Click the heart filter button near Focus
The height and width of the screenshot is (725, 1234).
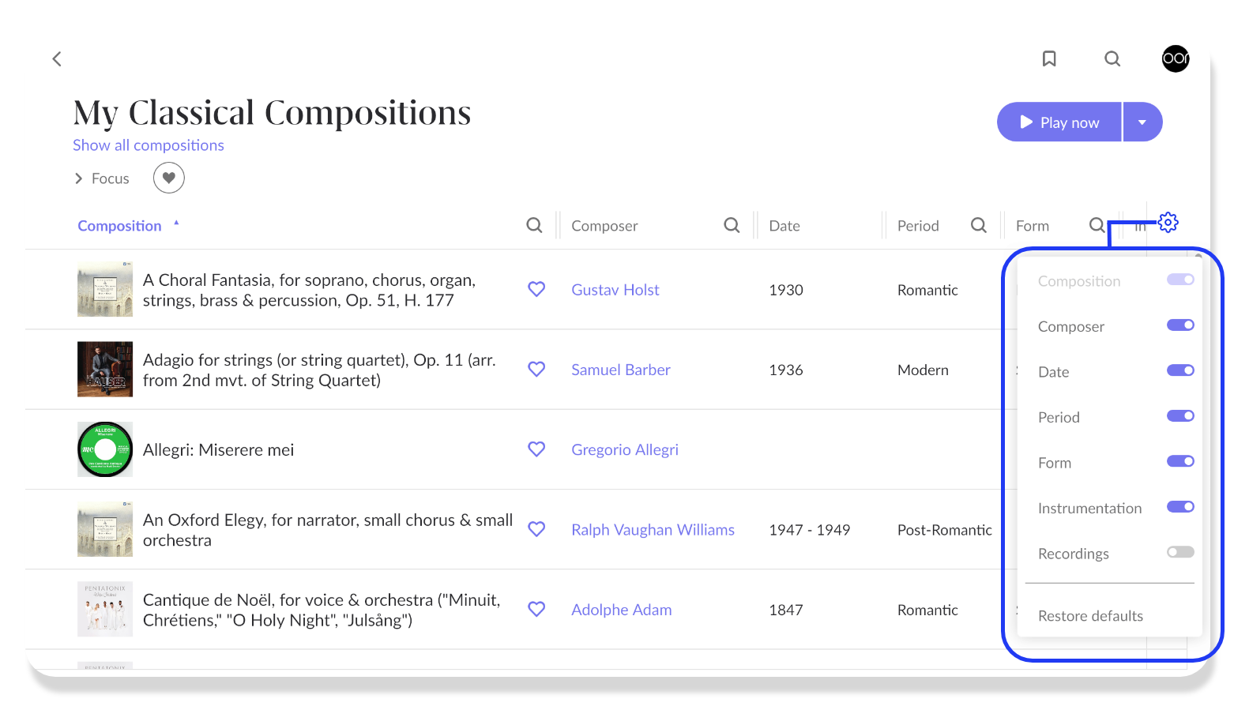click(x=168, y=178)
